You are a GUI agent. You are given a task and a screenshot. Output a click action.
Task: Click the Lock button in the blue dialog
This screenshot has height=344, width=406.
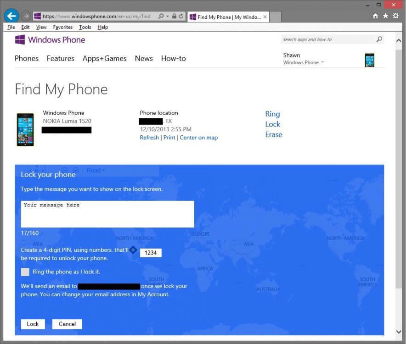click(x=33, y=324)
